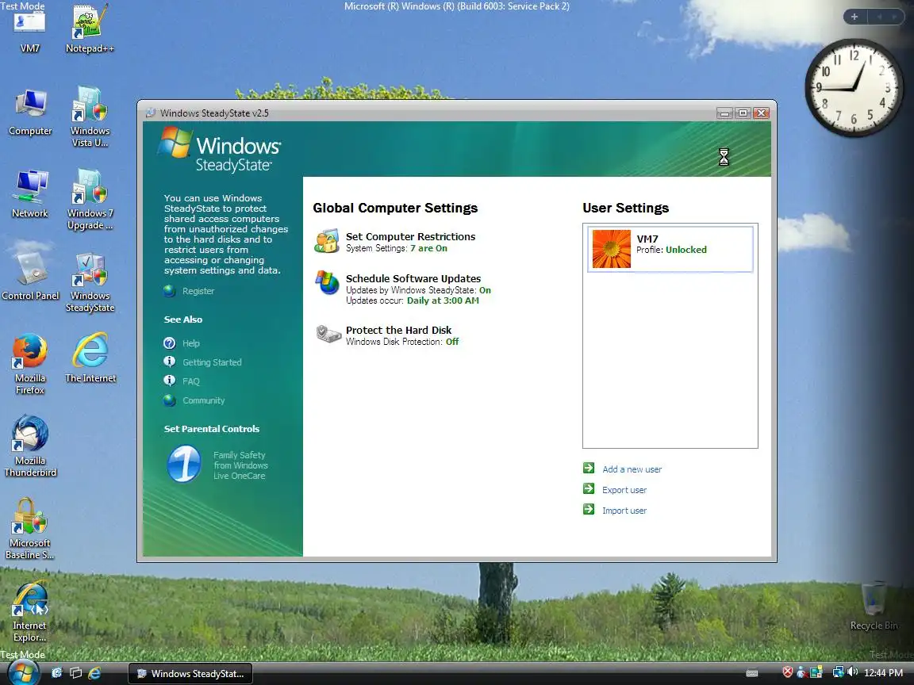The height and width of the screenshot is (685, 914).
Task: Open the Windows Start orb
Action: (23, 673)
